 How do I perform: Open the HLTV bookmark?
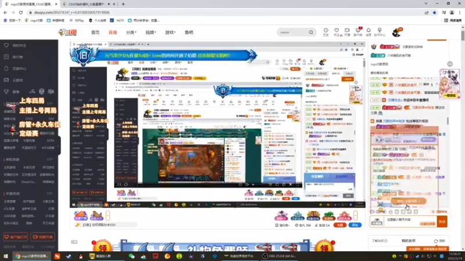(x=117, y=20)
